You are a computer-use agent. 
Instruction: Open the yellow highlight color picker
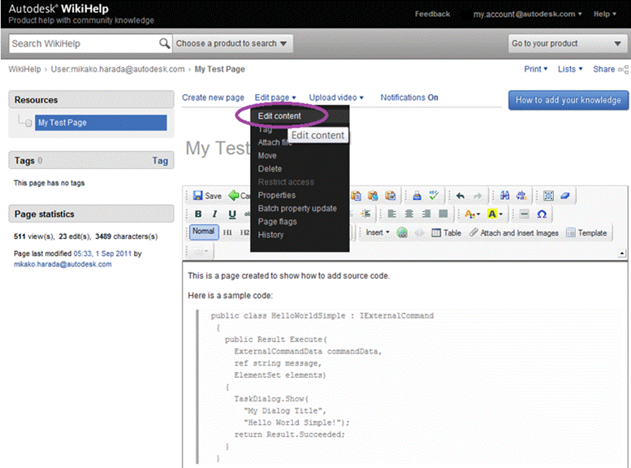(x=495, y=214)
